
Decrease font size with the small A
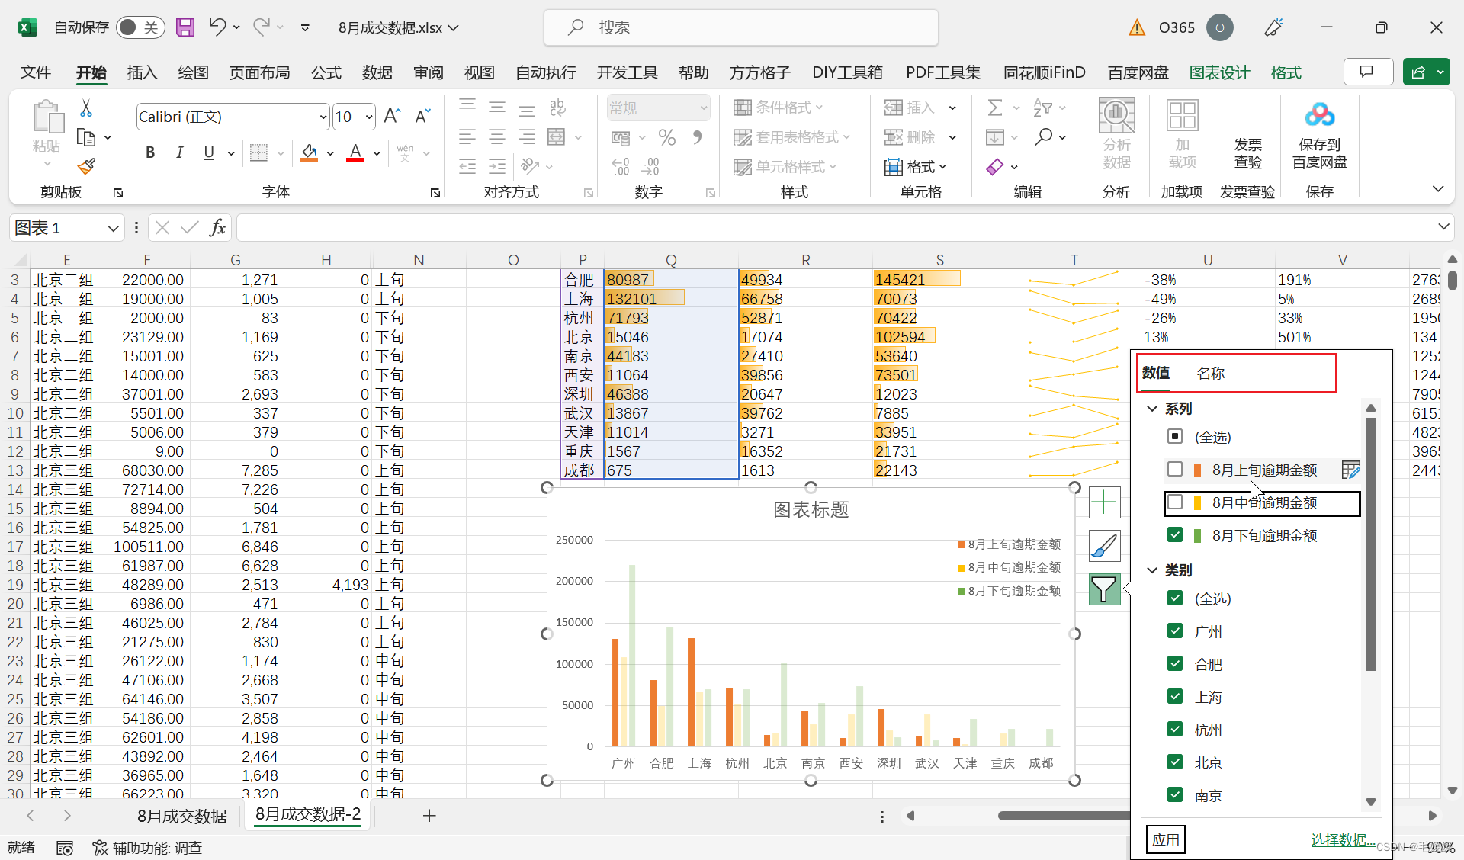click(x=422, y=116)
